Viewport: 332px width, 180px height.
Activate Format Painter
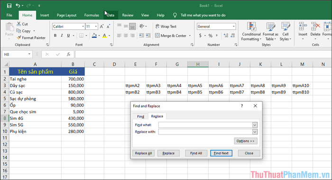31,37
